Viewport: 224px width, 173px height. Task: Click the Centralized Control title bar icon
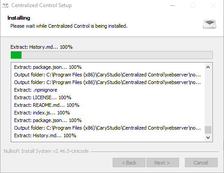pyautogui.click(x=5, y=5)
